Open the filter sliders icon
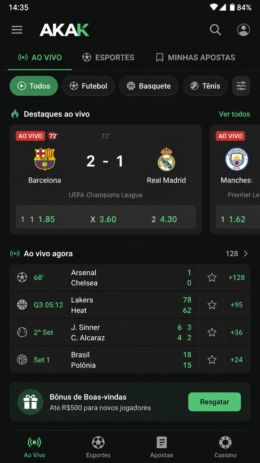Image resolution: width=260 pixels, height=463 pixels. click(241, 86)
